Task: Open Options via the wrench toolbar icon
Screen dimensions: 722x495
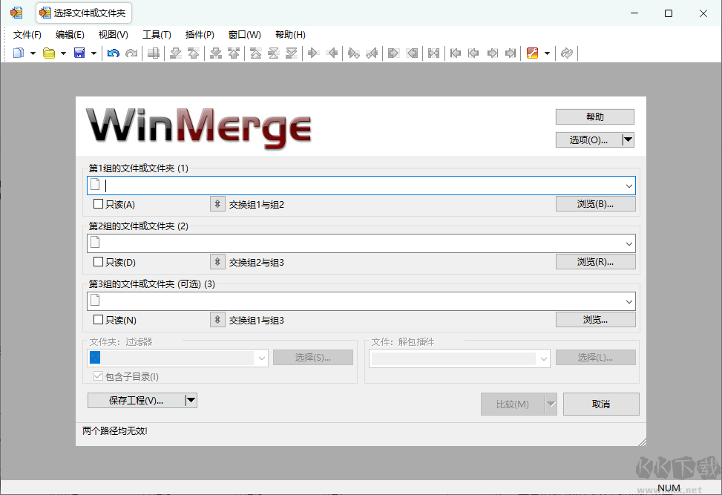Action: coord(534,53)
